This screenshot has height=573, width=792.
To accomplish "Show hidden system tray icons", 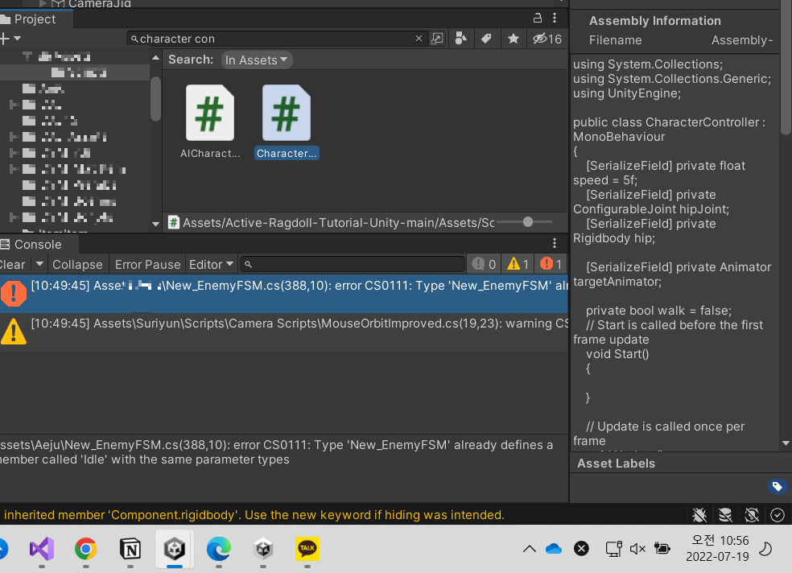I will point(530,548).
